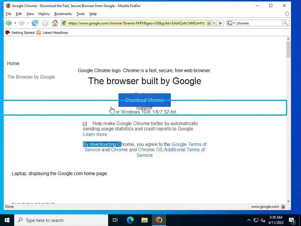The width and height of the screenshot is (301, 226).
Task: Open the Latest Headlines feed bookmark
Action: click(52, 32)
